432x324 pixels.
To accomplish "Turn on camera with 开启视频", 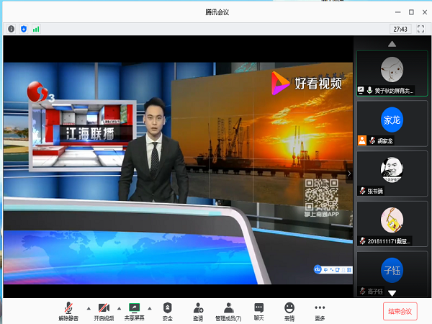I will pyautogui.click(x=104, y=310).
